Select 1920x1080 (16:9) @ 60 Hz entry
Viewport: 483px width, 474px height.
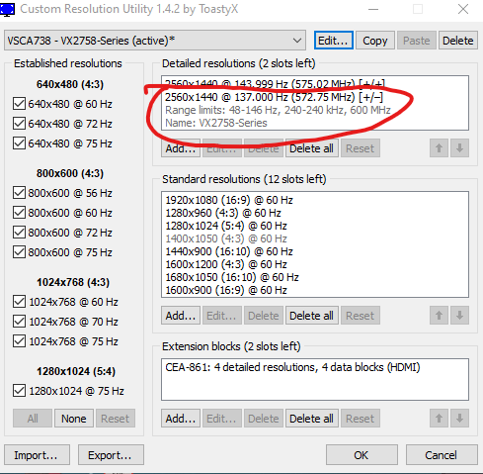point(229,200)
